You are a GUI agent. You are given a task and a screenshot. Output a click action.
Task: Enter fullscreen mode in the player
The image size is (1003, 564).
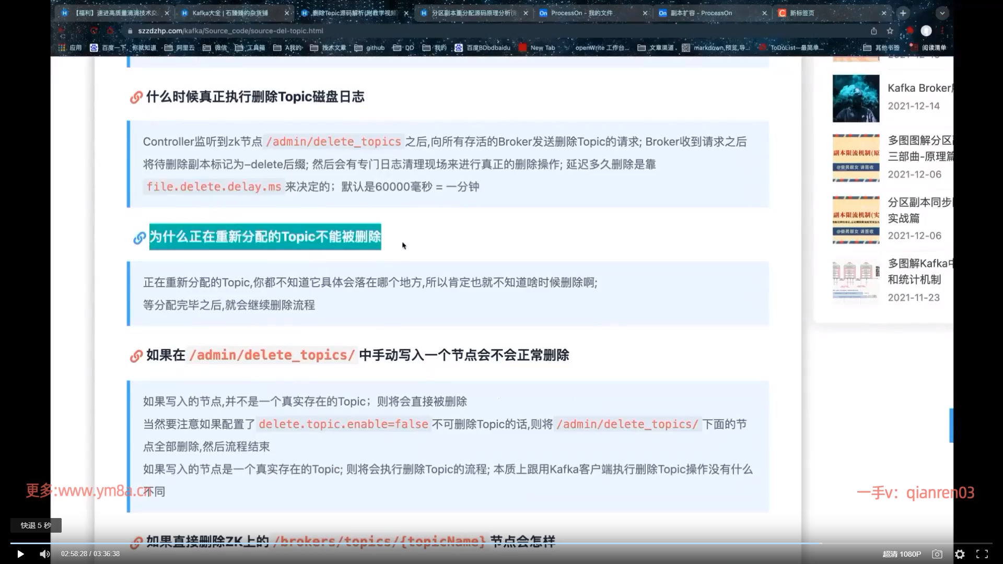click(982, 554)
